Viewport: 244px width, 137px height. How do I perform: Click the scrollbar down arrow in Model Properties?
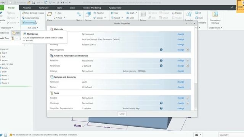coord(196,109)
